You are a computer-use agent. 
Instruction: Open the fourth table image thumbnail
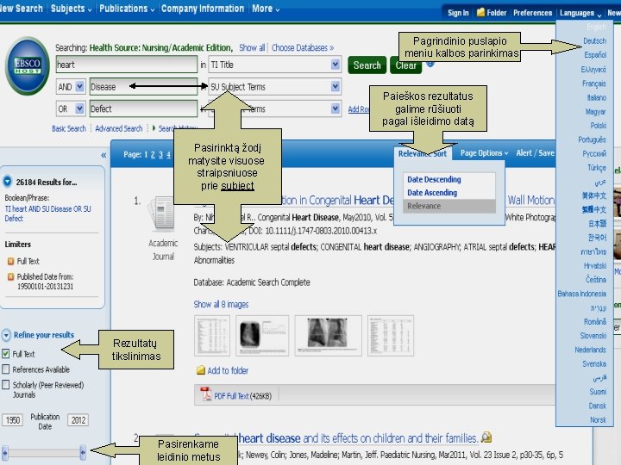391,336
